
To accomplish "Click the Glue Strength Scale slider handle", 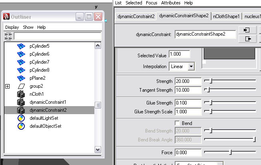I will click(211, 111).
